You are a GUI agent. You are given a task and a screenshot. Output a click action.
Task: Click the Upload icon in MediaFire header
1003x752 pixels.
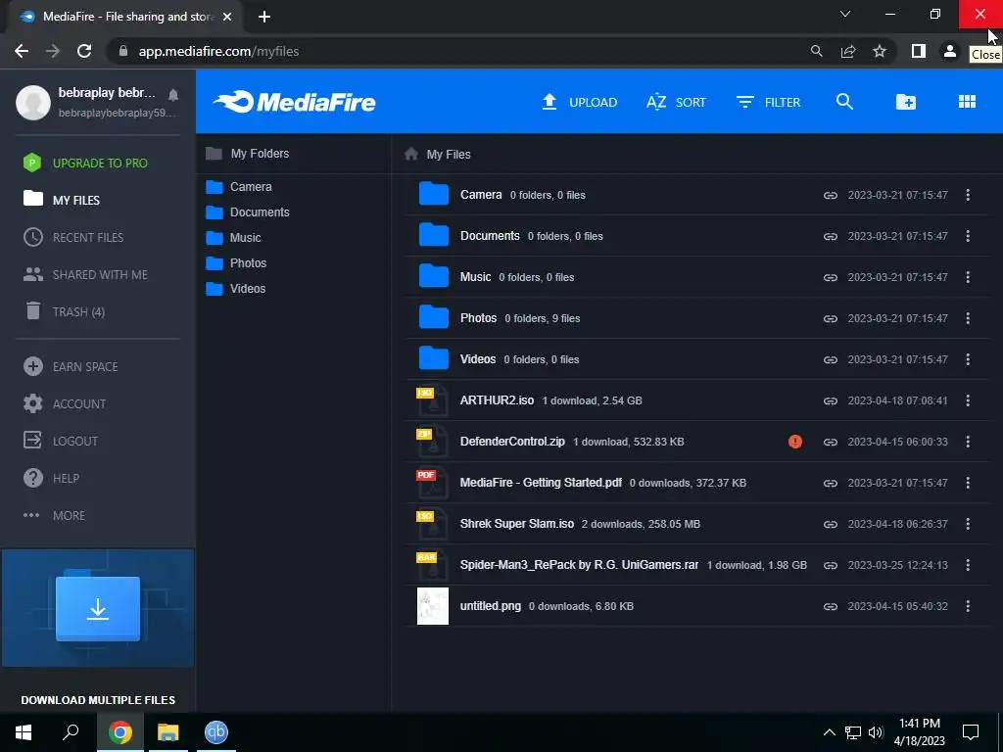point(549,102)
